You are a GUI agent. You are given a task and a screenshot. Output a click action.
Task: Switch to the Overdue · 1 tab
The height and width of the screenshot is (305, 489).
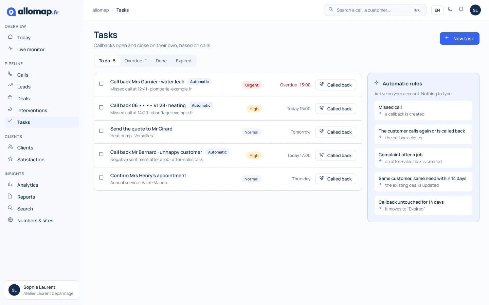tap(135, 61)
